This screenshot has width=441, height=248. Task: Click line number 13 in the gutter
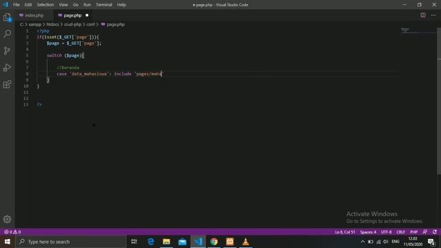26,104
